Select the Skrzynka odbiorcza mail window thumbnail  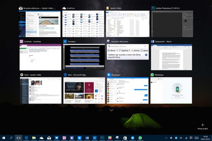point(39,24)
